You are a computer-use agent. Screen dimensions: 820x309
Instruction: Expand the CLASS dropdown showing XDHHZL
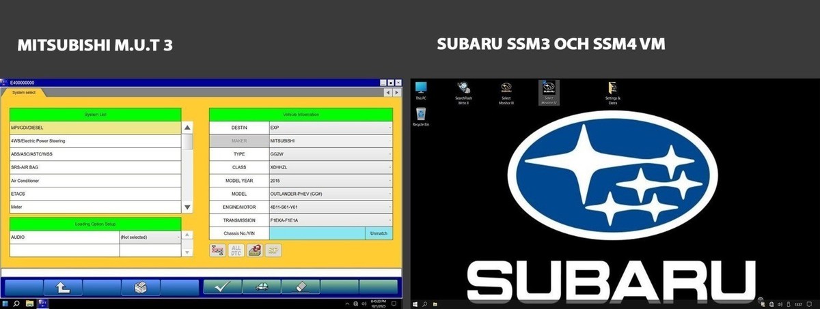[331, 167]
